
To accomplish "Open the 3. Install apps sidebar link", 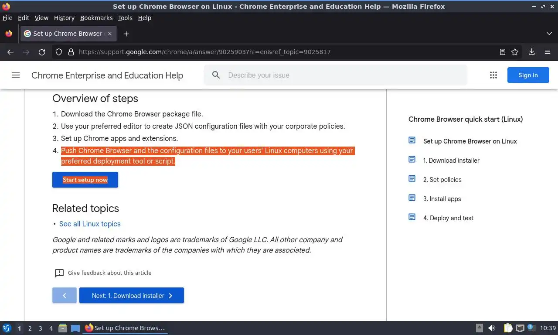I will click(x=442, y=199).
